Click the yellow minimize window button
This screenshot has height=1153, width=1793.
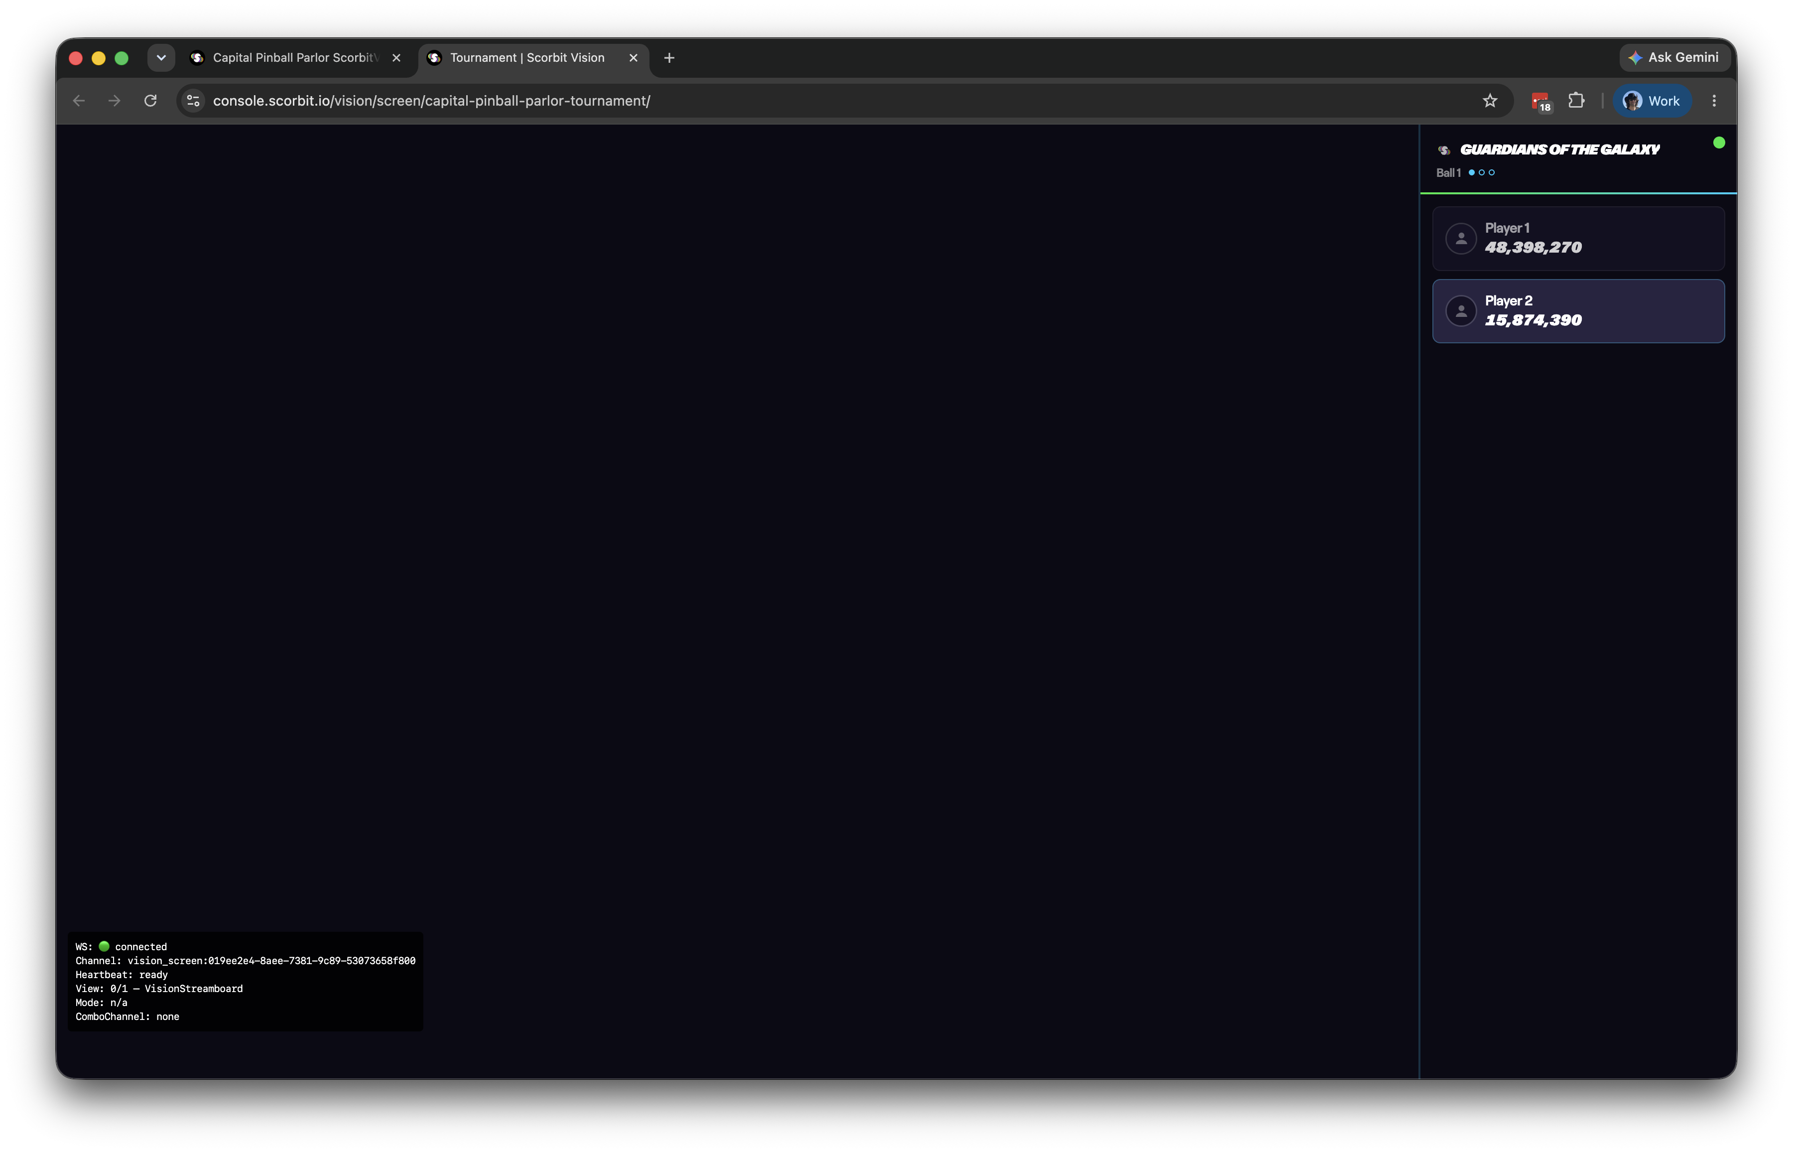98,58
